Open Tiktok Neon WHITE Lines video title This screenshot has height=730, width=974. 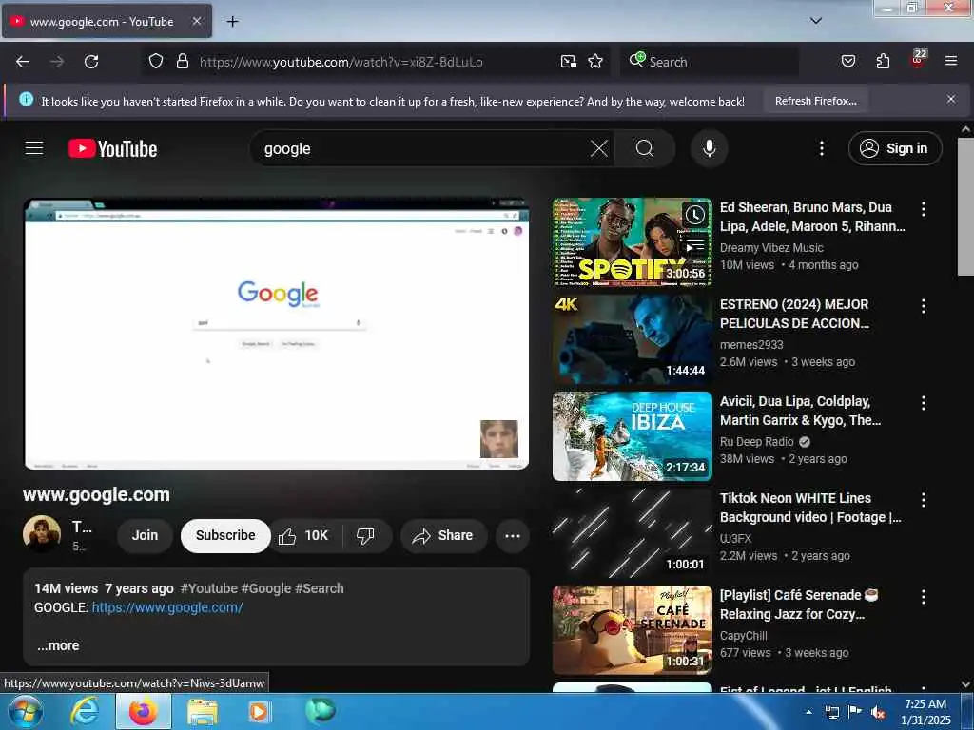[x=810, y=508]
